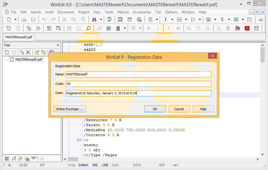The width and height of the screenshot is (268, 170).
Task: Run the ABC spell check icon
Action: pyautogui.click(x=109, y=19)
